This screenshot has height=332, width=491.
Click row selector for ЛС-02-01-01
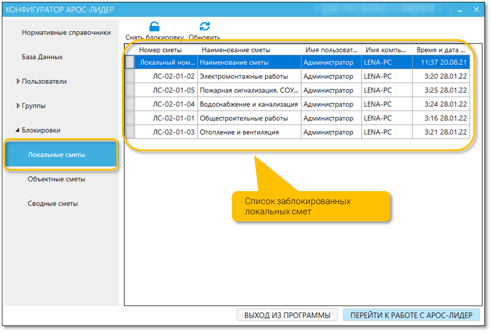pyautogui.click(x=130, y=118)
